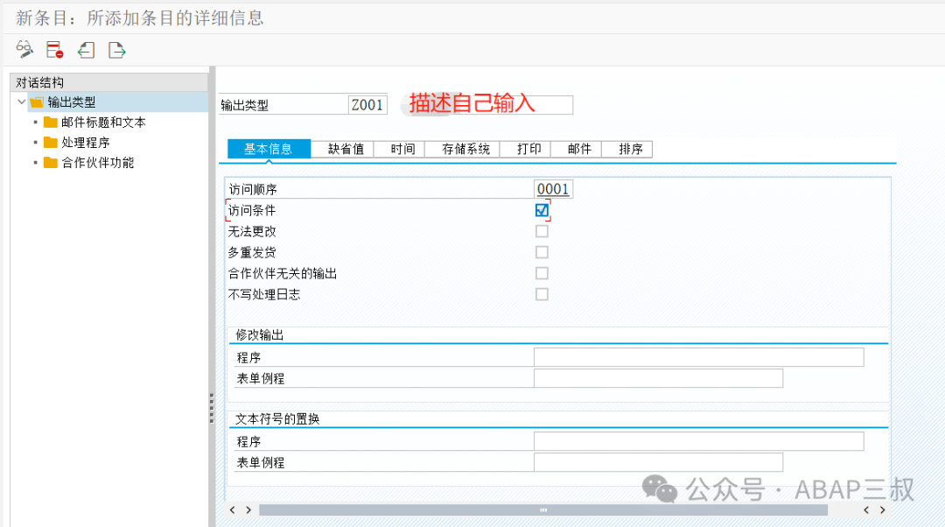945x527 pixels.
Task: Collapse the 输出类型 tree node
Action: pos(22,102)
